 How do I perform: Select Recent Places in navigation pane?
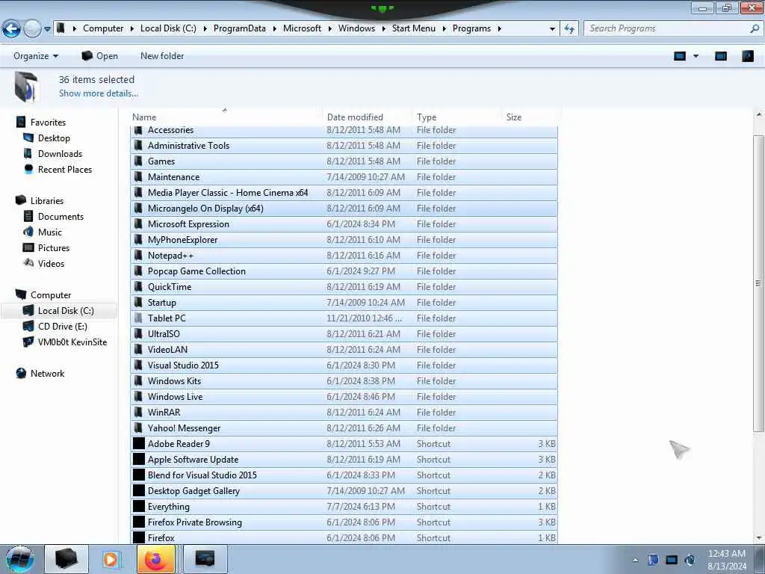click(65, 170)
